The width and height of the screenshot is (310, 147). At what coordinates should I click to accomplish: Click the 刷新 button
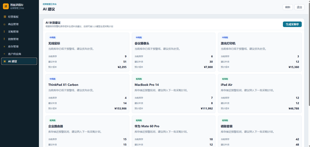click(x=288, y=7)
